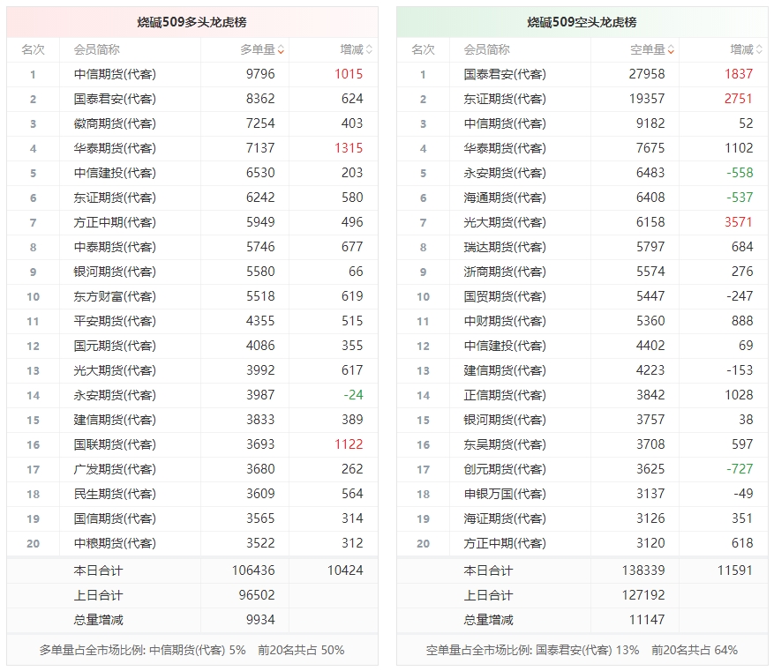774x671 pixels.
Task: Select 国泰君安(代客) in long table
Action: (x=192, y=99)
